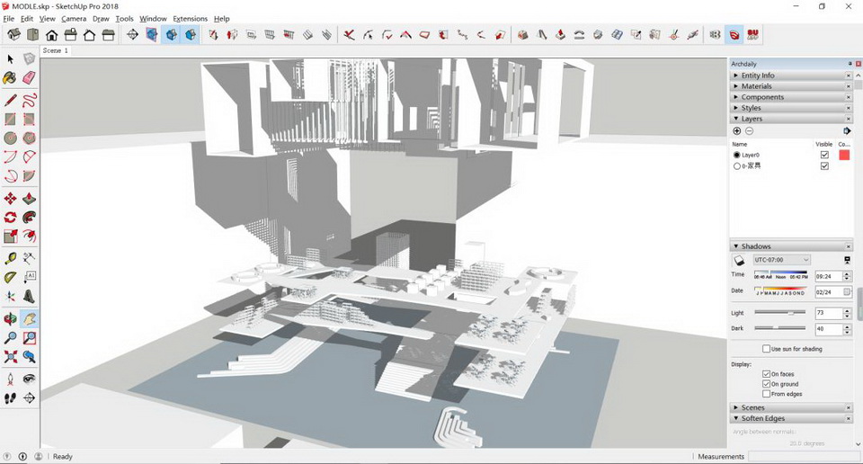
Task: Click the Add Layer plus icon
Action: point(737,131)
